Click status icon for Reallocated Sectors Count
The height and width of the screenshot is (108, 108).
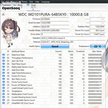[4, 67]
